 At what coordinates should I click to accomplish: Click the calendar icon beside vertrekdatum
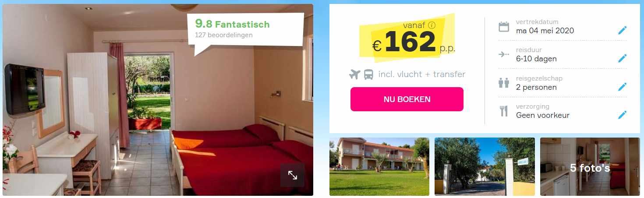click(x=504, y=27)
